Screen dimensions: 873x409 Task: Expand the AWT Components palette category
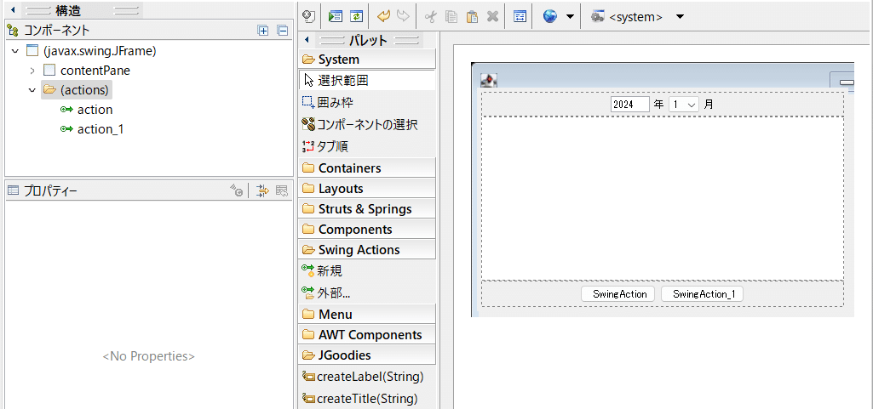click(x=367, y=334)
